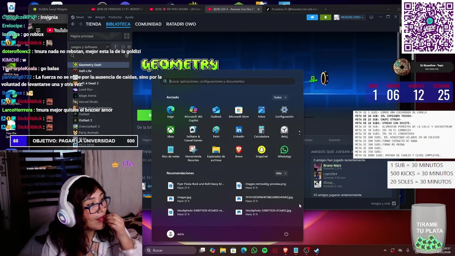
Task: Open the Forastero browser tab
Action: coord(292,9)
